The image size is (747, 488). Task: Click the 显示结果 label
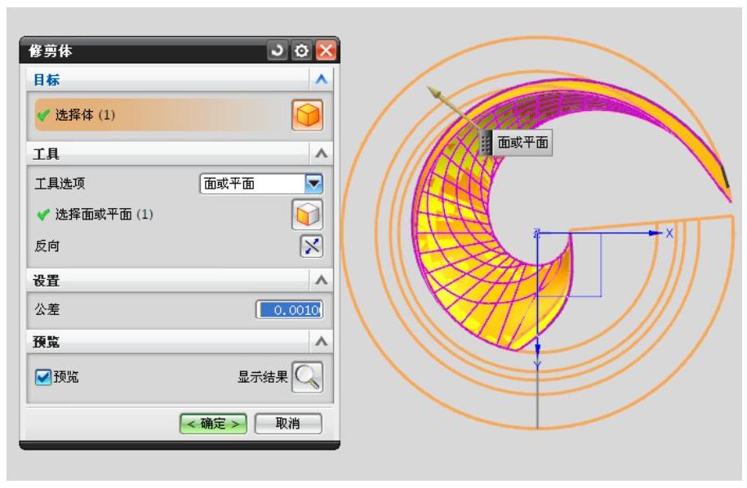coord(263,377)
